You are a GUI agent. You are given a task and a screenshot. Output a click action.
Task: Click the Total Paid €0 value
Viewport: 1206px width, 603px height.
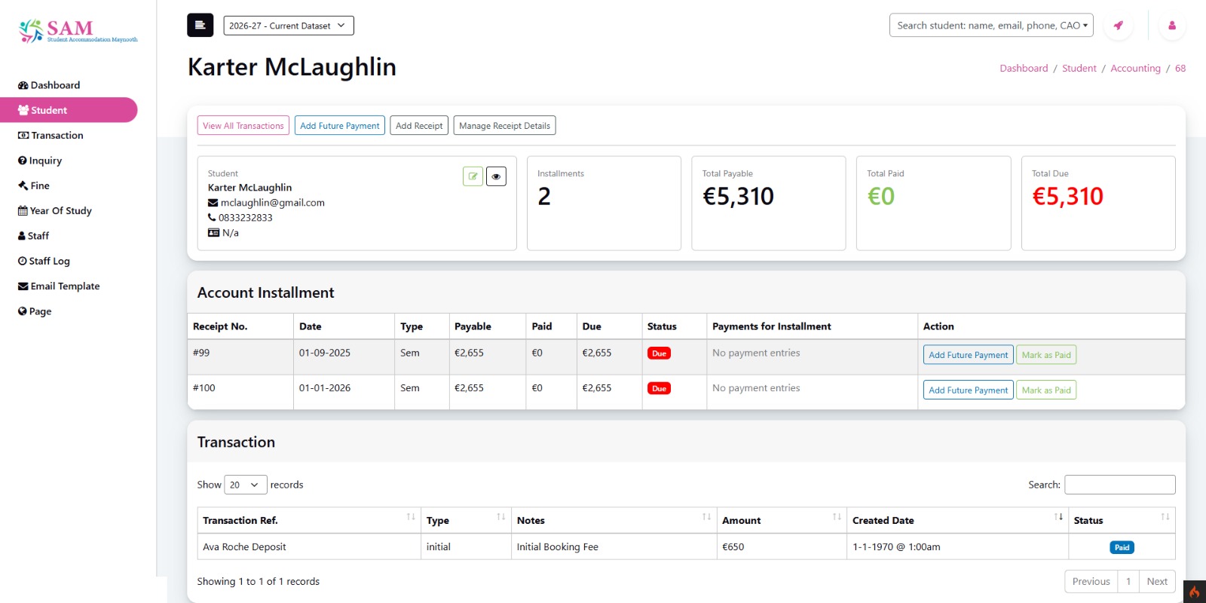[x=881, y=197]
